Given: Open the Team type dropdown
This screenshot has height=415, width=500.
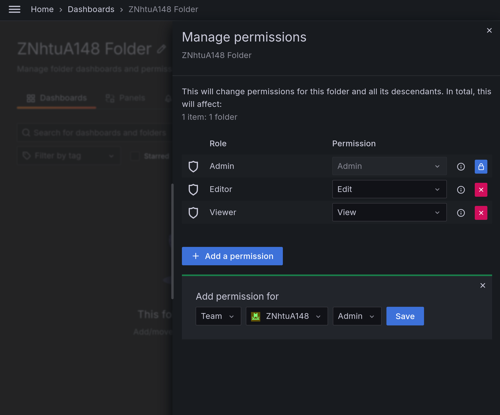Looking at the screenshot, I should (x=218, y=316).
